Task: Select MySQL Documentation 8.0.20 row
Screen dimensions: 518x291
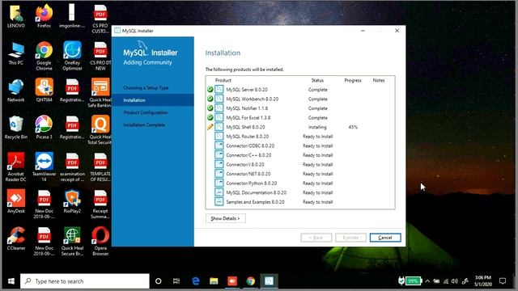Action: pyautogui.click(x=300, y=192)
